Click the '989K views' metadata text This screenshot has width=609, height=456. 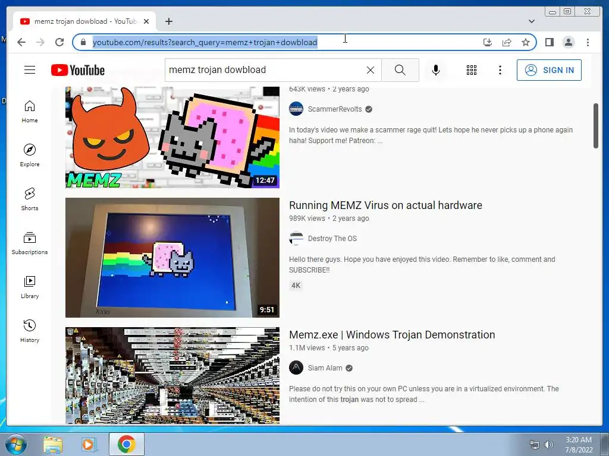[307, 218]
